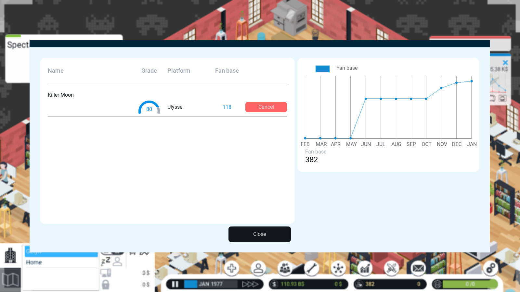Click the Grade column header

tap(149, 71)
